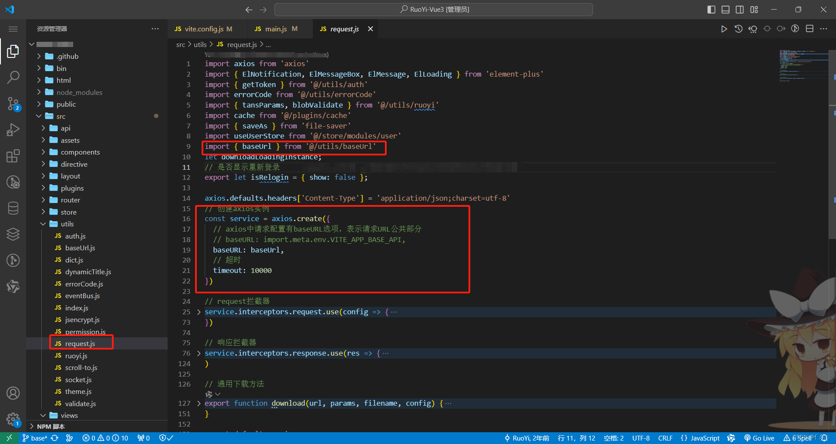Toggle the split editor layout button

click(x=810, y=28)
